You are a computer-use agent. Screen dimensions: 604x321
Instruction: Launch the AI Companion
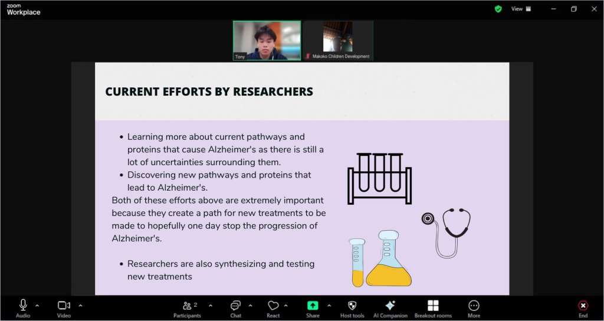(x=390, y=309)
